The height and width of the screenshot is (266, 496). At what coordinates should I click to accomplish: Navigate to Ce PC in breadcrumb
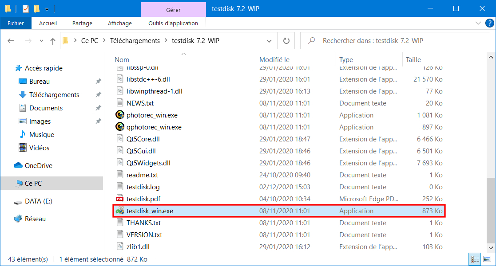click(x=90, y=40)
